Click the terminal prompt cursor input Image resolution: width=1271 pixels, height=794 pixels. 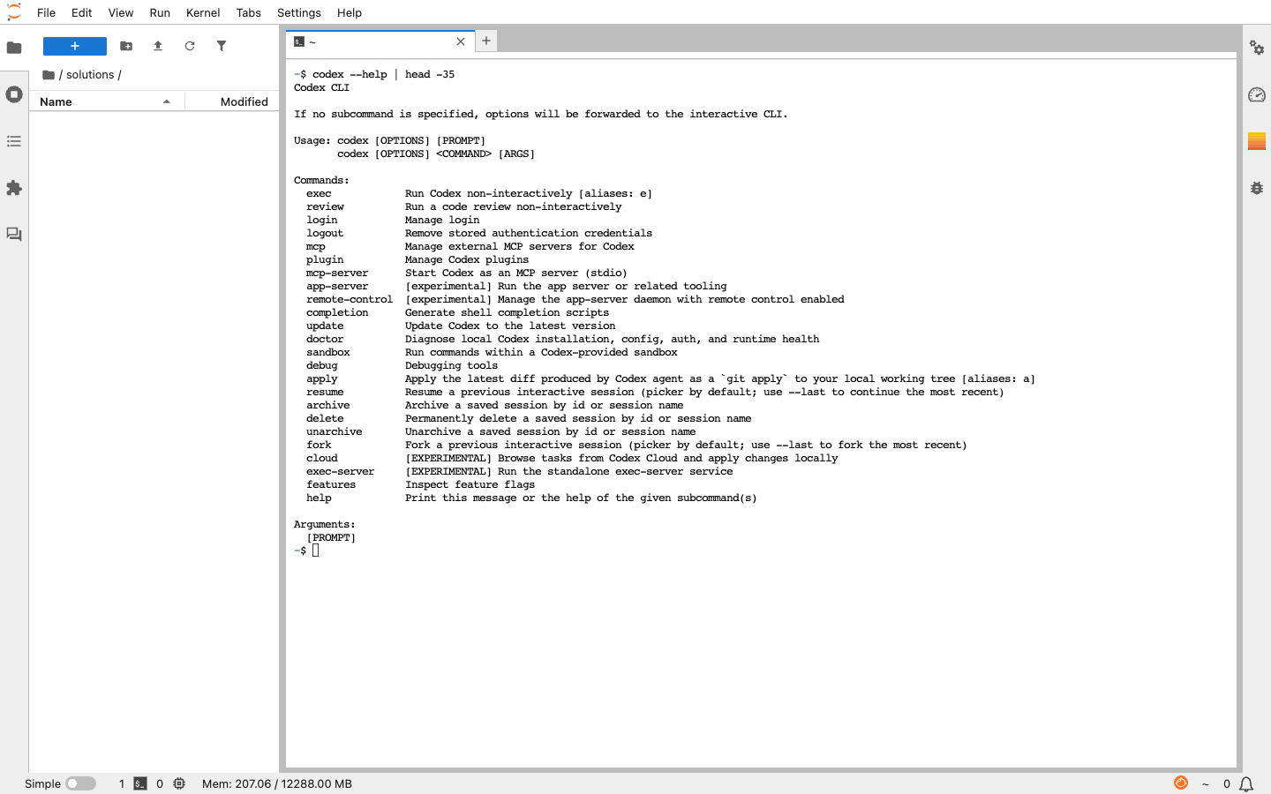click(315, 551)
